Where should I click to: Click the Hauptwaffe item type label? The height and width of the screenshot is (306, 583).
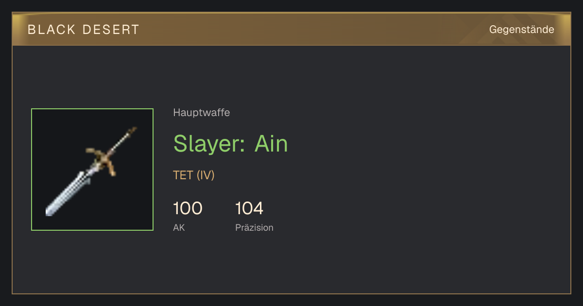[201, 113]
